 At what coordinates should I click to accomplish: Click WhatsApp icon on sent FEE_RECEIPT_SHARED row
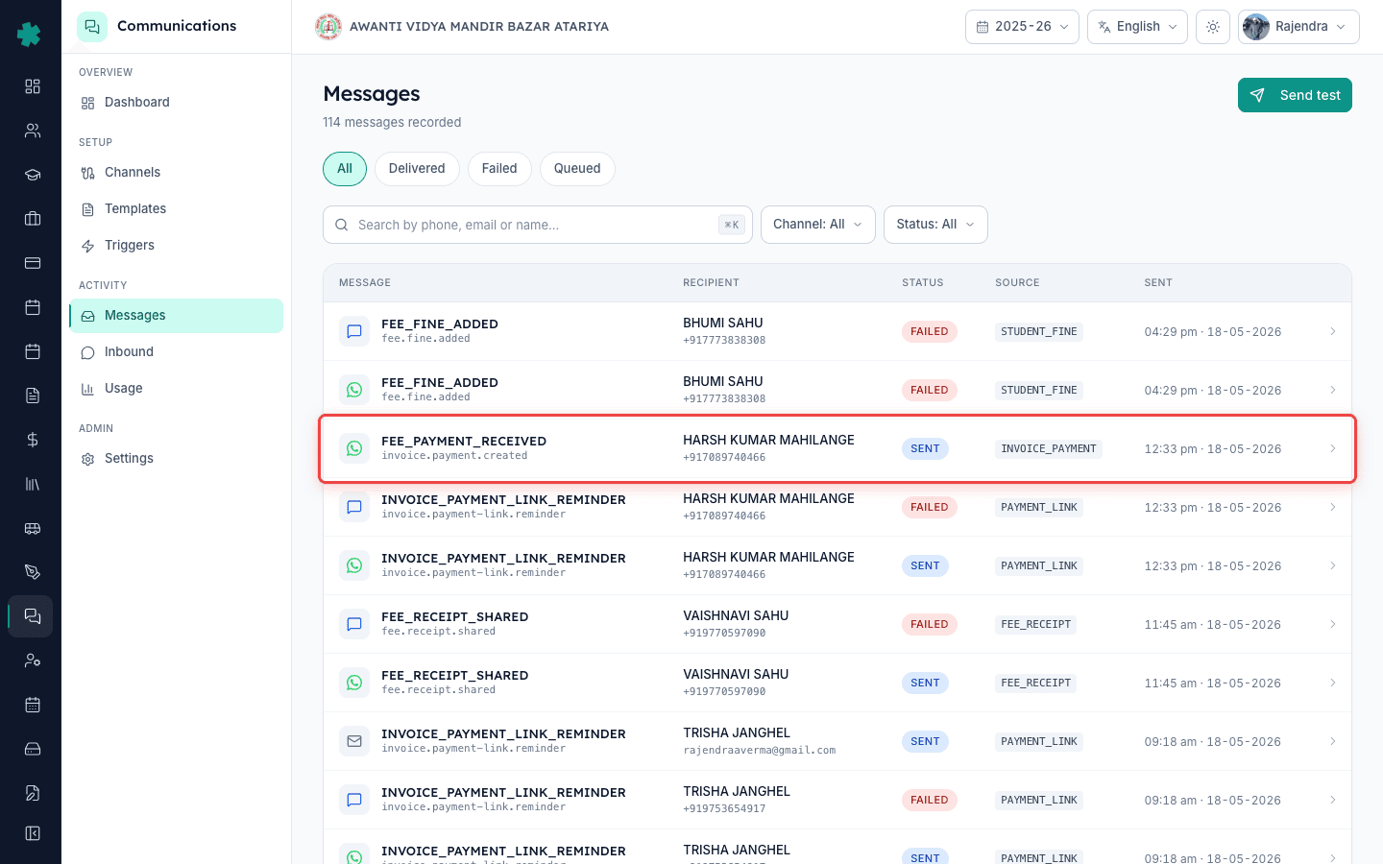coord(354,683)
